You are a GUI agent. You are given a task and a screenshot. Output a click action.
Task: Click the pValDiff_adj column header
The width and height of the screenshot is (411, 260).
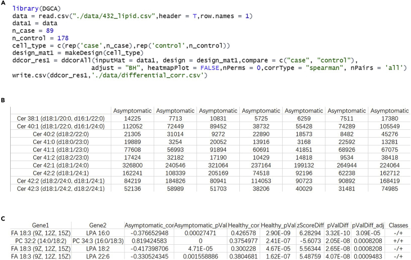[368, 226]
